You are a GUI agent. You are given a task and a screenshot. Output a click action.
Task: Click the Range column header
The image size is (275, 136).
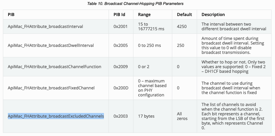click(144, 15)
